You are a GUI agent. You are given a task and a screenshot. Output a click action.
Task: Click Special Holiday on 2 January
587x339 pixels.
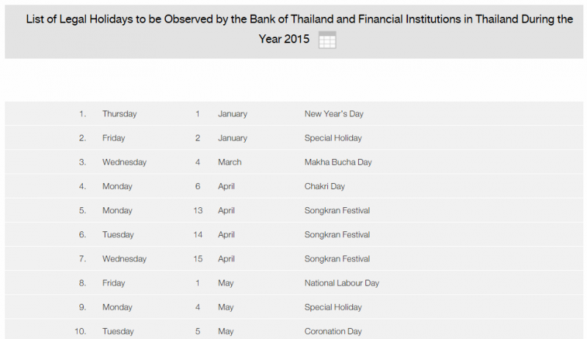[x=333, y=138]
